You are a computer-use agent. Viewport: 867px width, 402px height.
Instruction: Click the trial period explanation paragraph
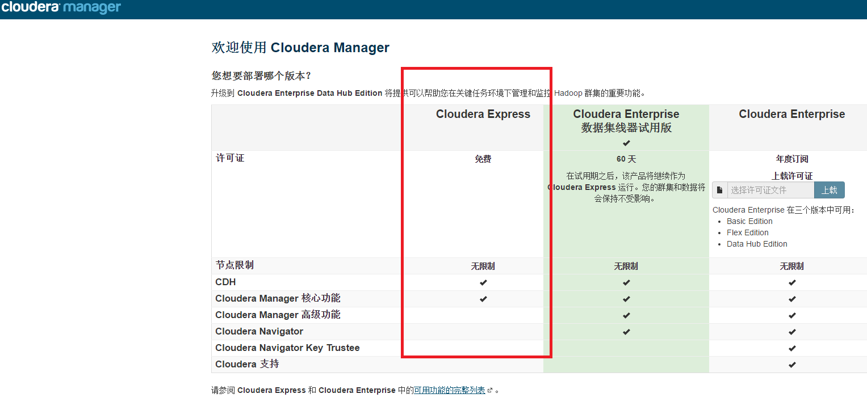coord(626,188)
